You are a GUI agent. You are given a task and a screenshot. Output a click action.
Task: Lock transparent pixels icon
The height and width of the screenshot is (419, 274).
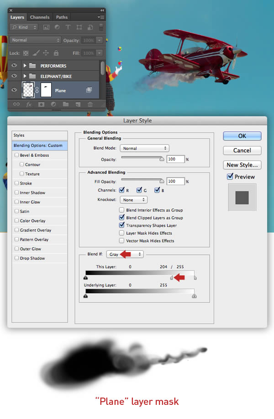pos(26,53)
